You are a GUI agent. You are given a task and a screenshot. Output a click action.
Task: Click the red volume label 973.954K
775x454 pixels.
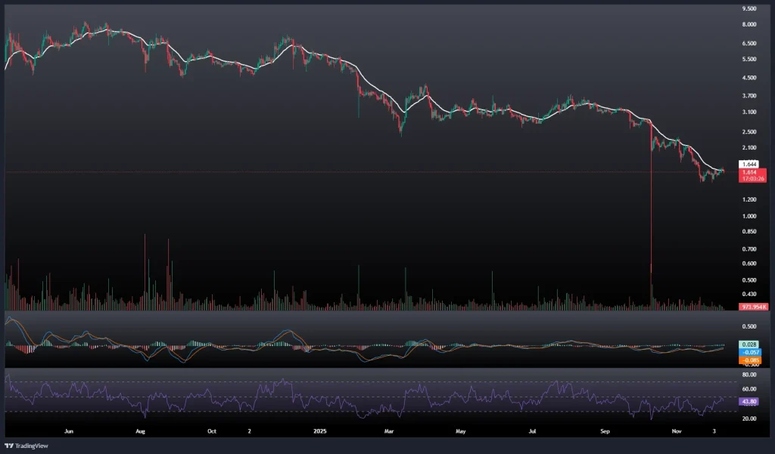tap(755, 307)
